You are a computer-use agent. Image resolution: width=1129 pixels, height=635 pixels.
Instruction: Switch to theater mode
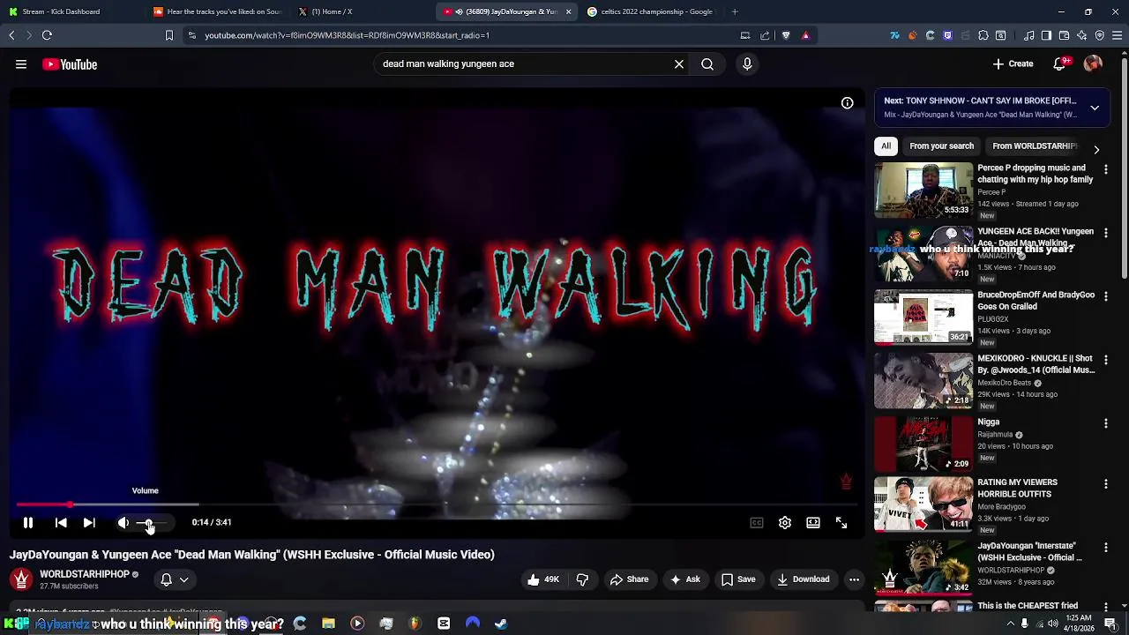tap(813, 523)
